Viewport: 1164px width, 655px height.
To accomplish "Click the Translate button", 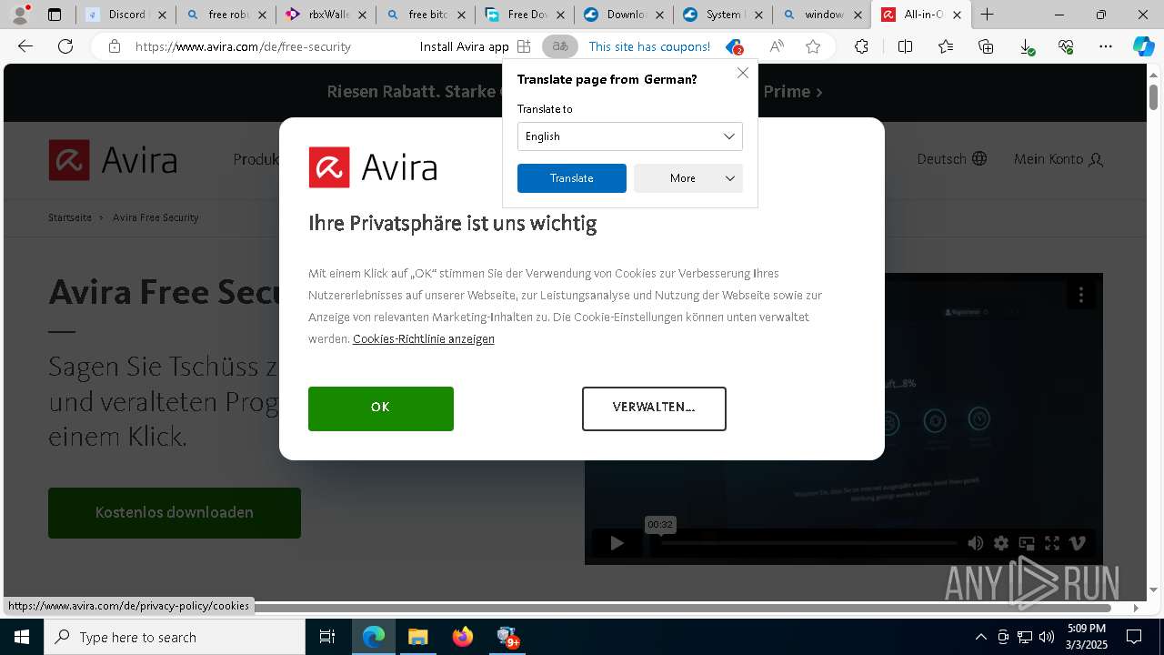I will (572, 178).
